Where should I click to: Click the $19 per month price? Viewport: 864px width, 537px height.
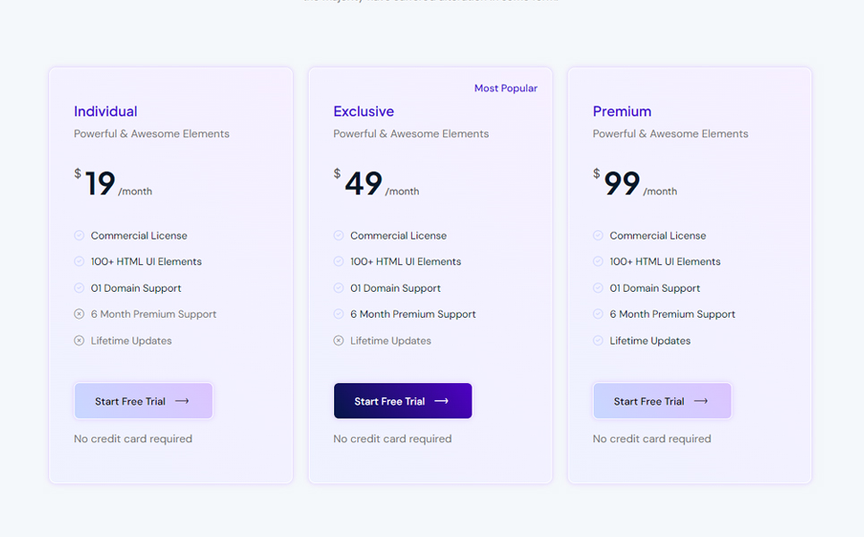click(114, 183)
